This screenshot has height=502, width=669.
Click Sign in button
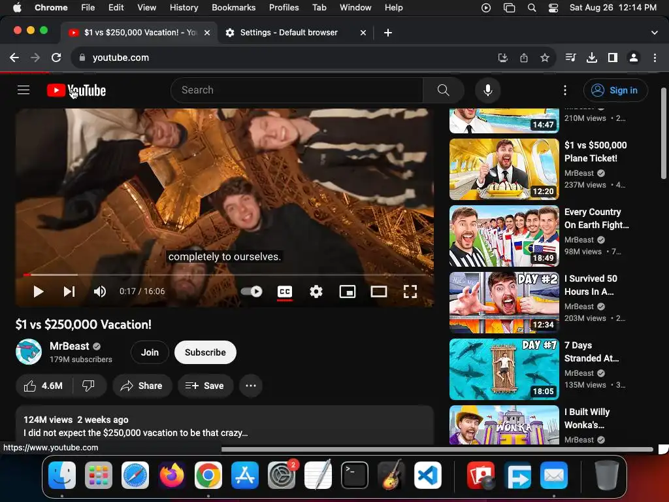pyautogui.click(x=615, y=90)
